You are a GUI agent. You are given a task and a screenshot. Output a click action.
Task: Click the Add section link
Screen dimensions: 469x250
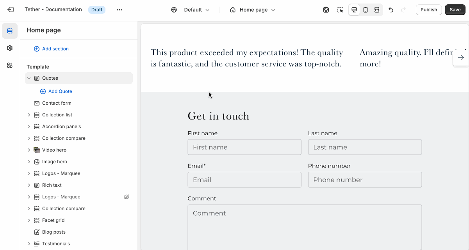coord(55,49)
